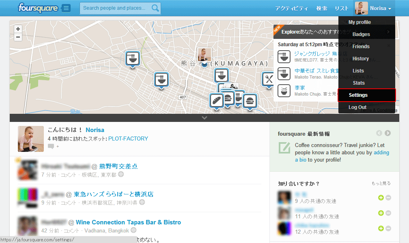Click コメント under 東急ハンズ check-in
The width and height of the screenshot is (409, 243).
69,202
